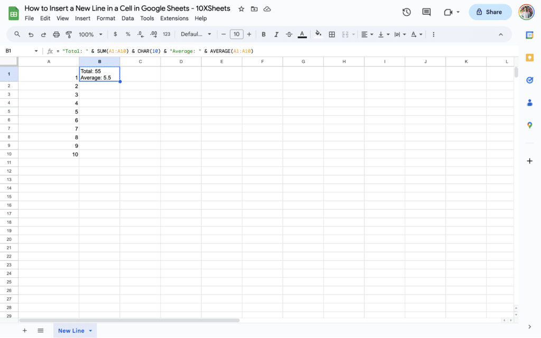
Task: Toggle bold formatting
Action: point(264,34)
